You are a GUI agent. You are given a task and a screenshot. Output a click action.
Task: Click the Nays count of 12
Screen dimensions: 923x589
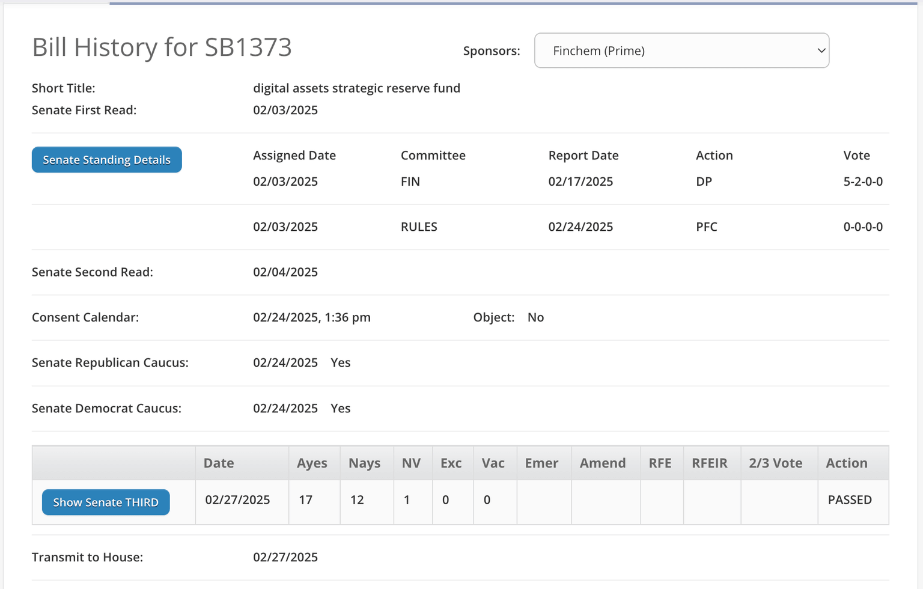[357, 499]
